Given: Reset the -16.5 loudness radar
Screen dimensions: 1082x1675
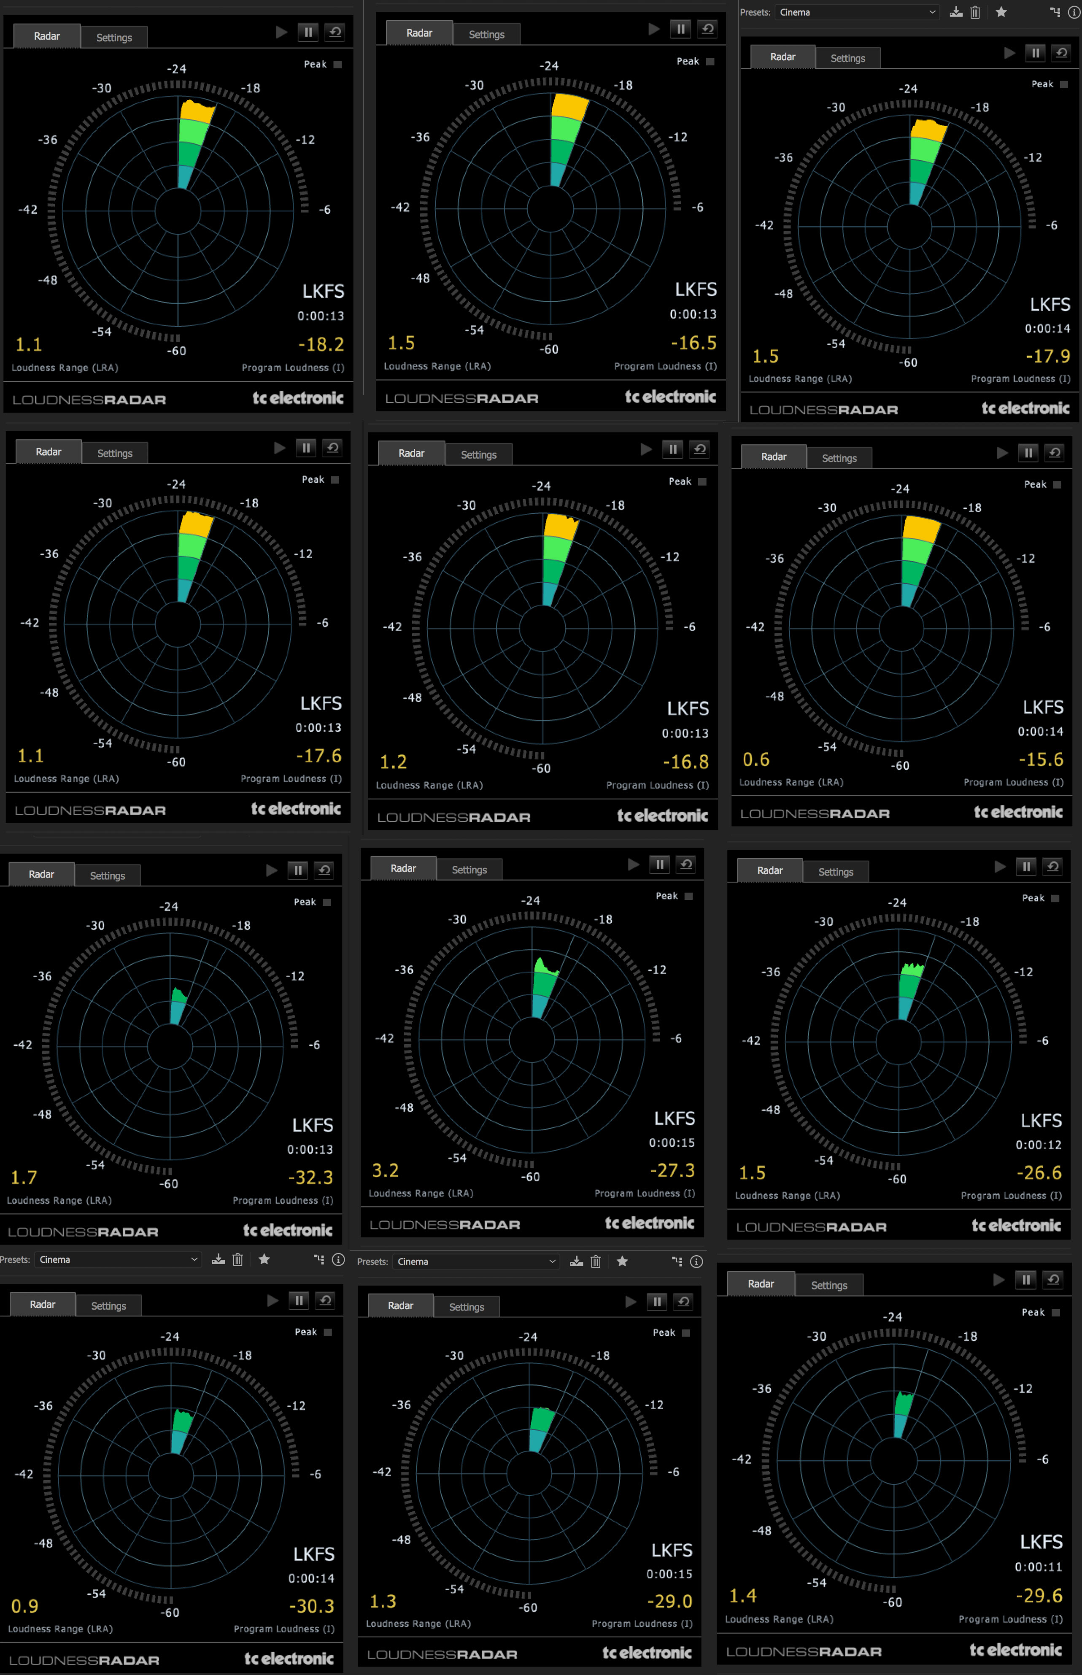Looking at the screenshot, I should pyautogui.click(x=707, y=30).
